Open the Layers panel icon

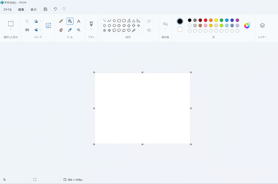262,25
